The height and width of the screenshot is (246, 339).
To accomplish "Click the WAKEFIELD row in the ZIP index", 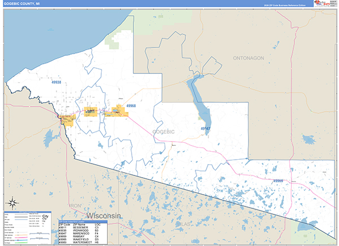I will tap(83, 240).
